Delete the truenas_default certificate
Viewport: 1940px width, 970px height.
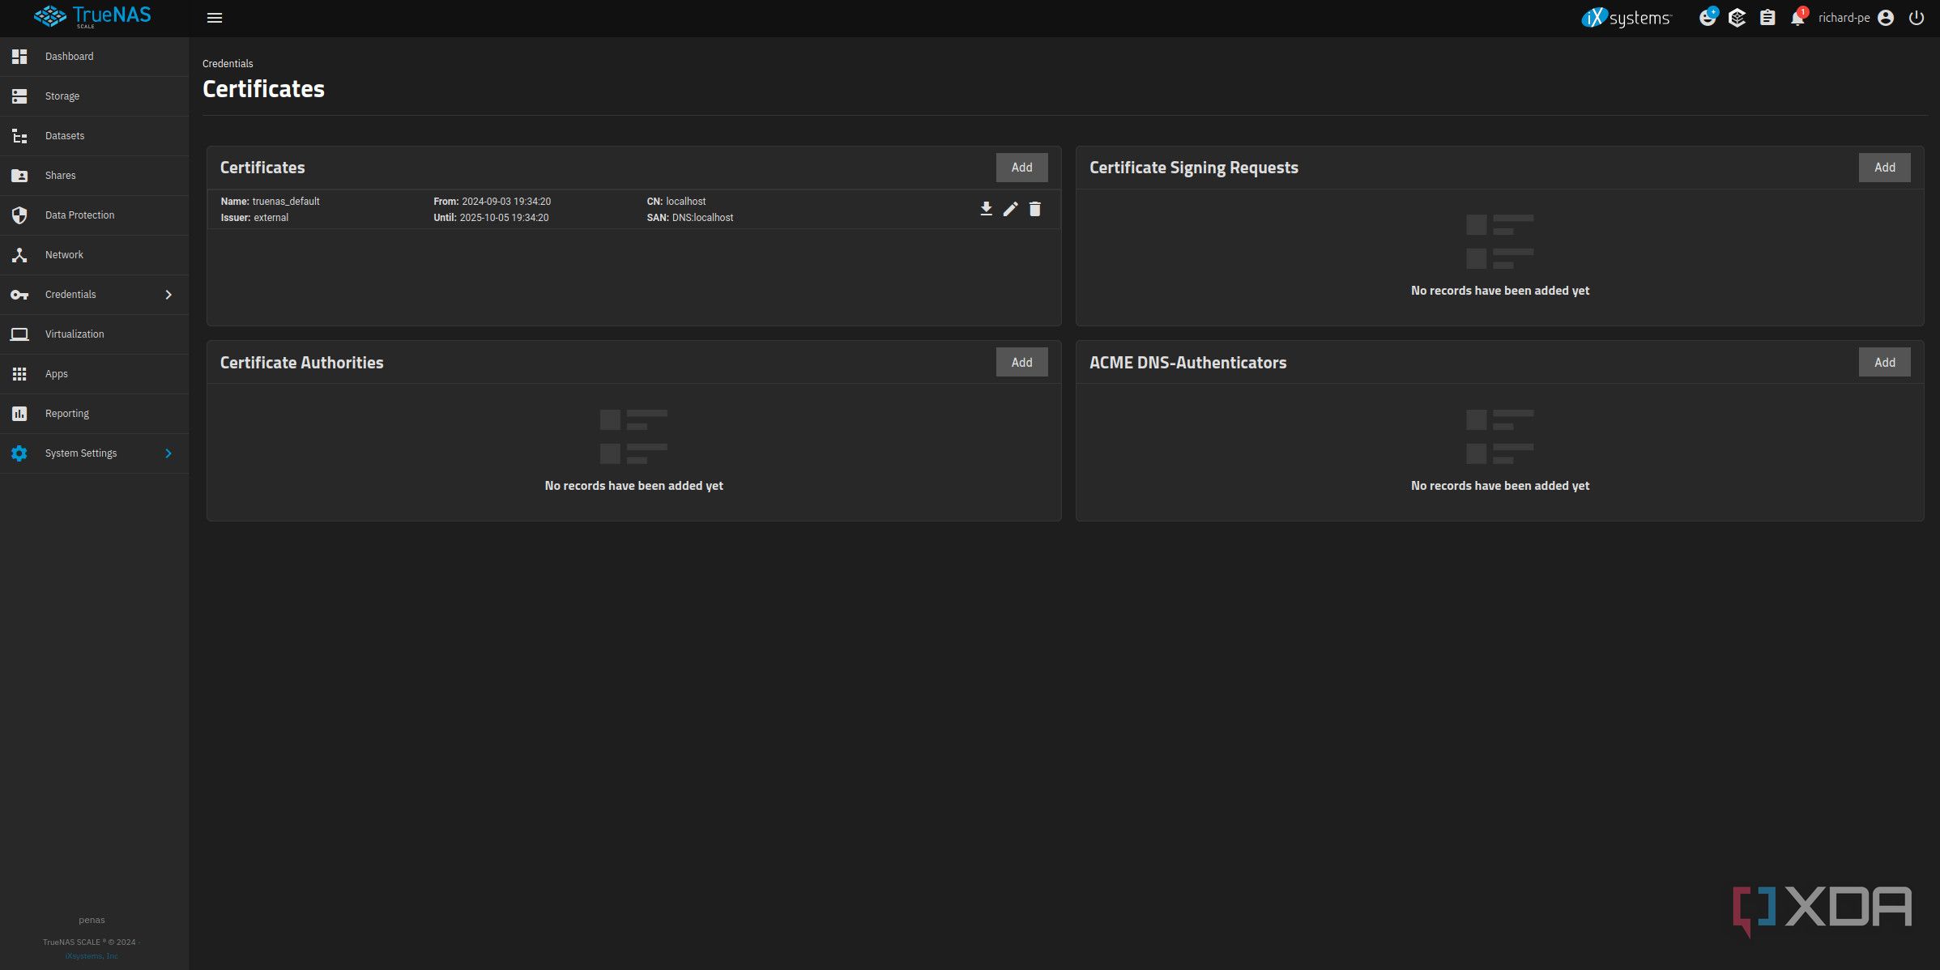click(1034, 209)
